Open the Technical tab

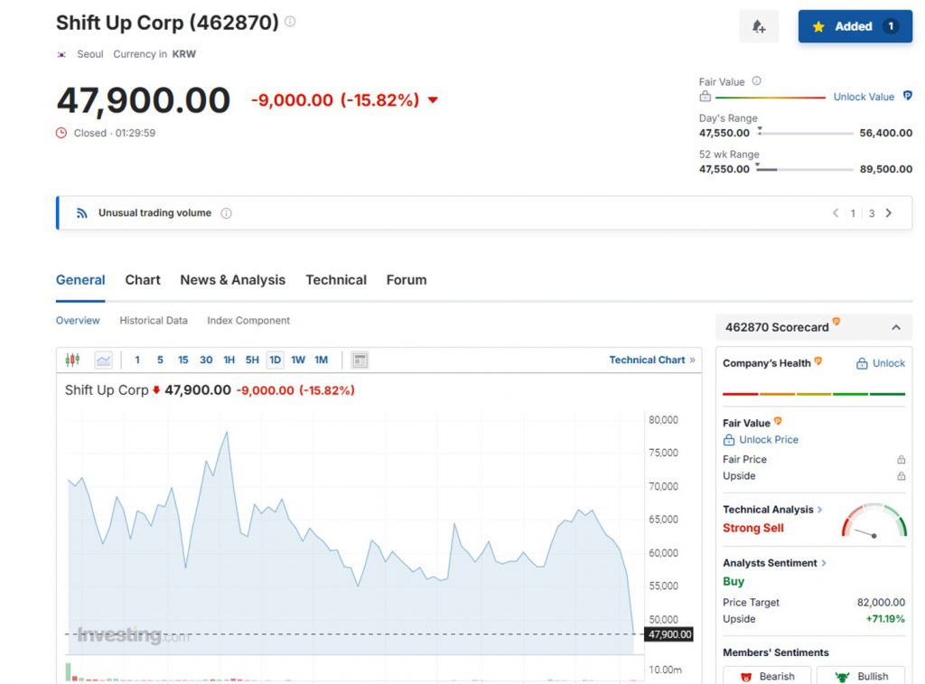coord(336,280)
